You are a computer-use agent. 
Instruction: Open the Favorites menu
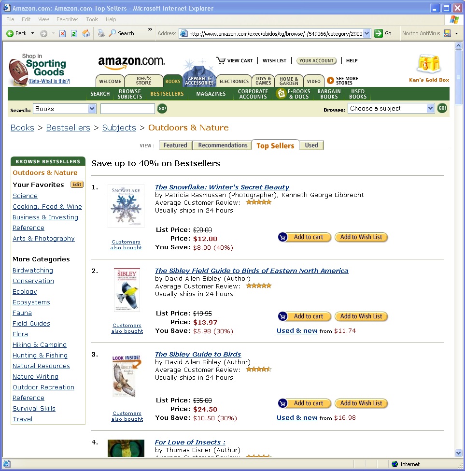68,19
